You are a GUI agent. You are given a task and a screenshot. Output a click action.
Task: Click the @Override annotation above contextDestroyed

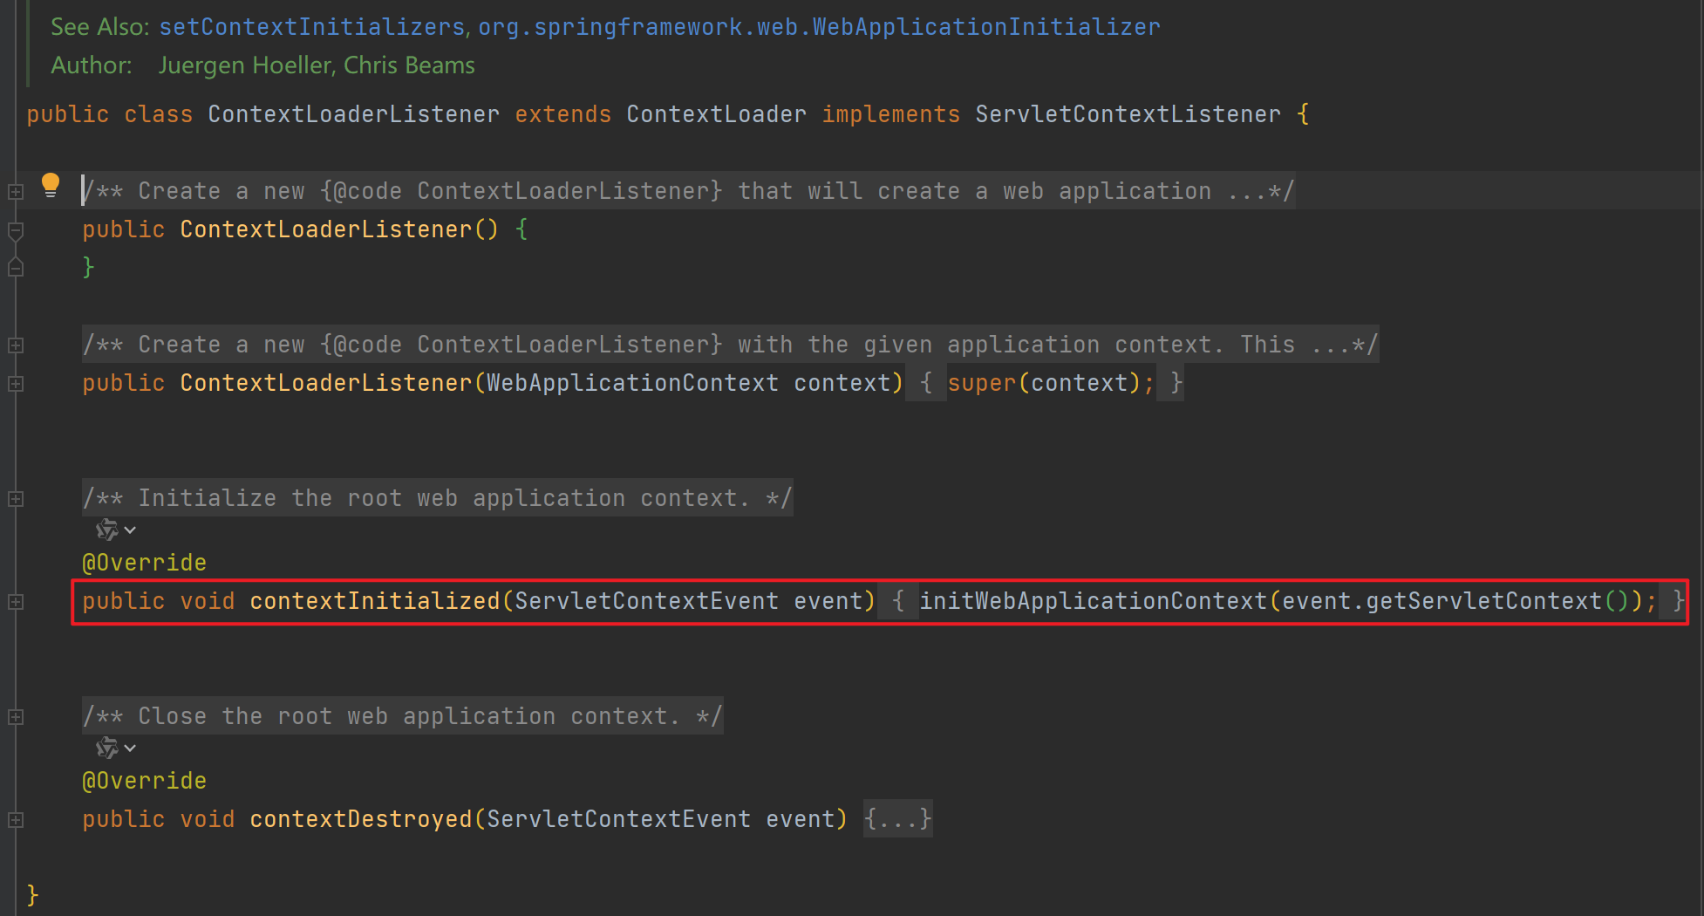pyautogui.click(x=144, y=781)
